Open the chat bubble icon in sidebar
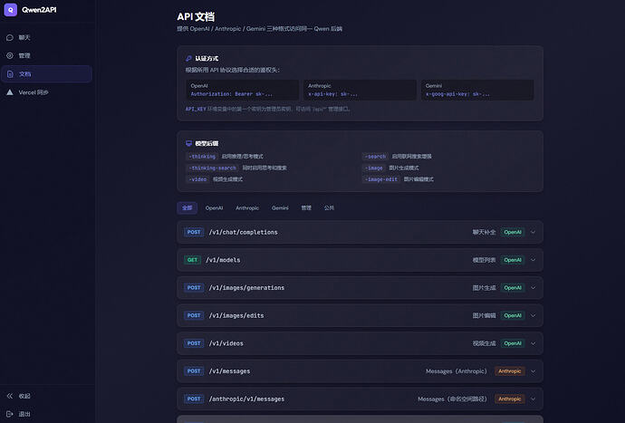Viewport: 625px width, 423px height. (x=10, y=37)
